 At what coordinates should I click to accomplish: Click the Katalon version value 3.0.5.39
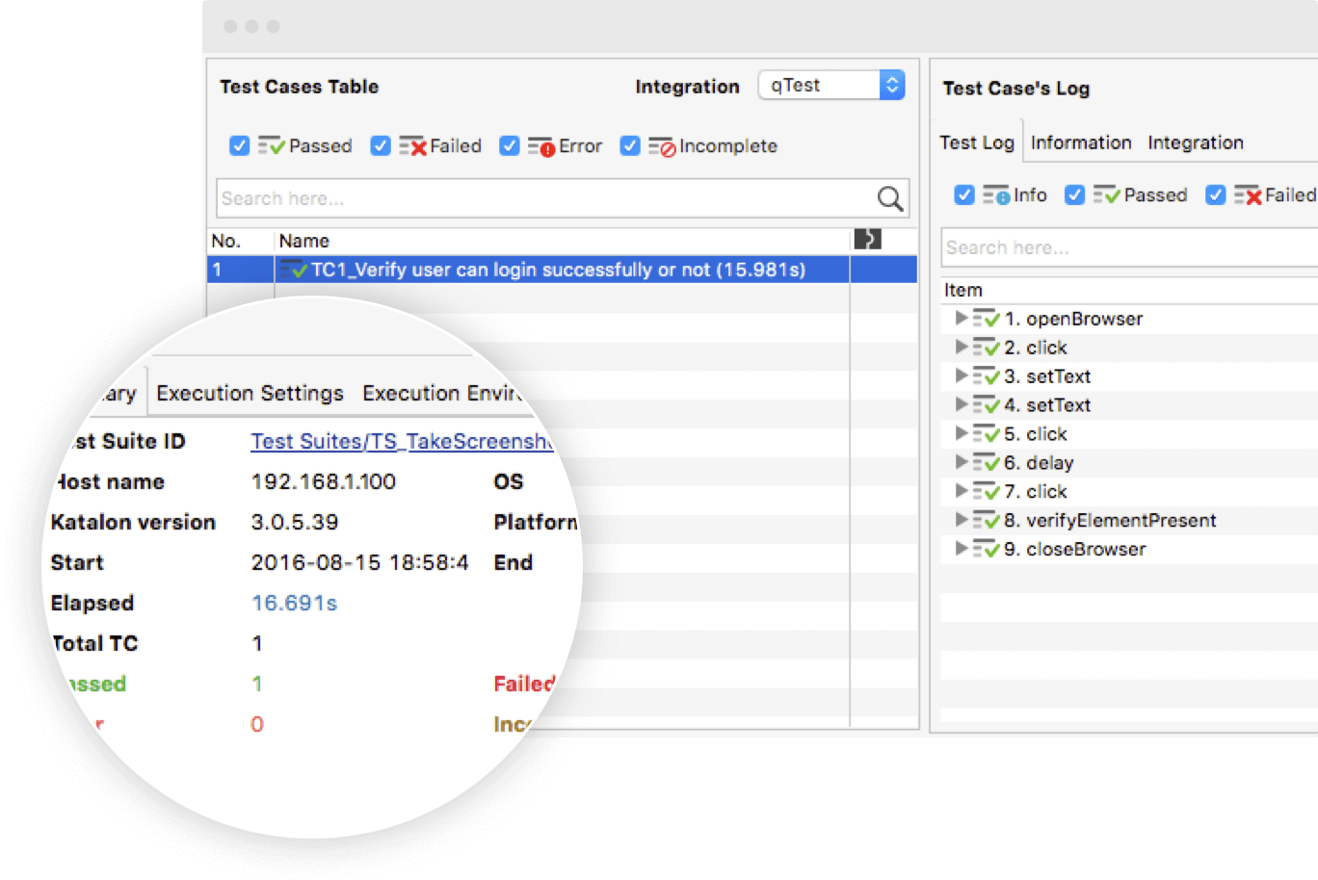click(295, 522)
